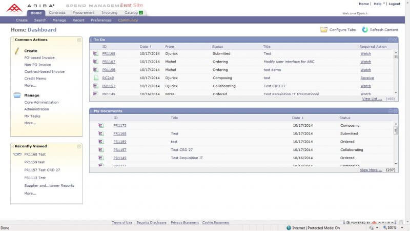
Task: Close the To Do panel
Action: 395,40
